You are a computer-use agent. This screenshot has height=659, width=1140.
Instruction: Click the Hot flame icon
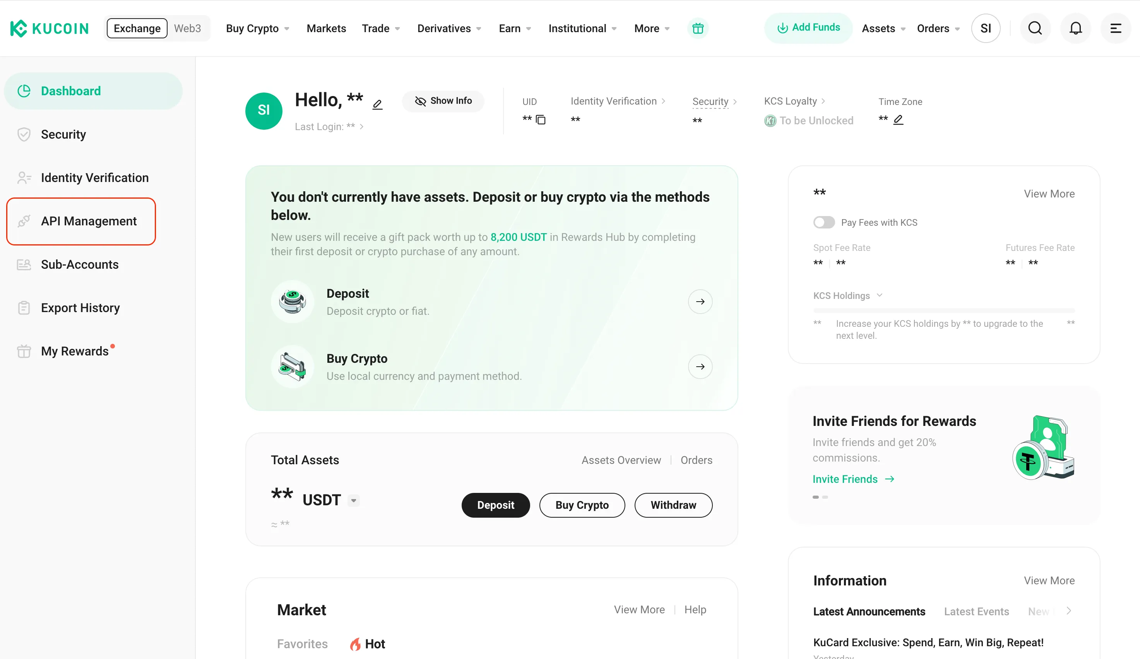coord(356,644)
